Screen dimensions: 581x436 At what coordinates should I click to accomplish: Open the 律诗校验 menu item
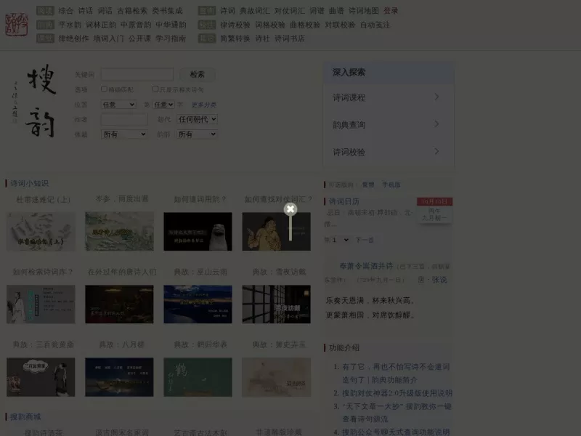pos(235,25)
